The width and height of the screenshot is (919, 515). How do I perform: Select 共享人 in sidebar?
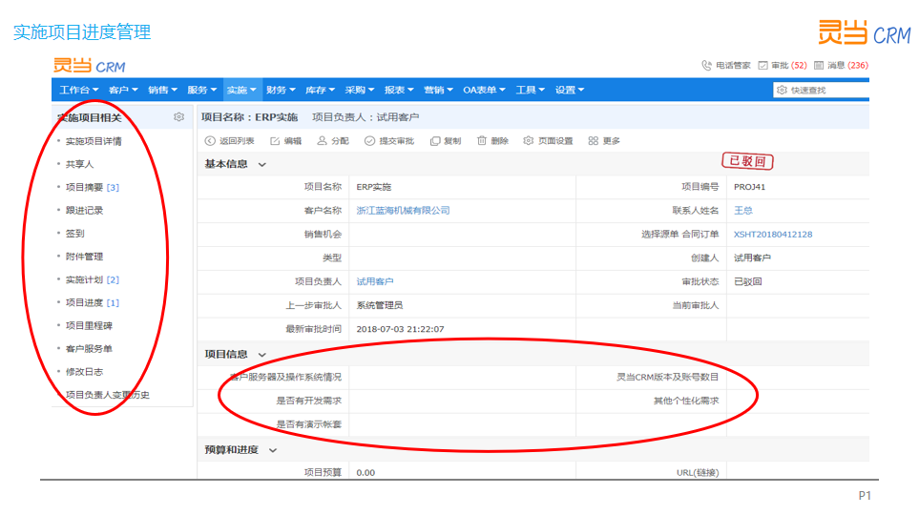point(80,164)
